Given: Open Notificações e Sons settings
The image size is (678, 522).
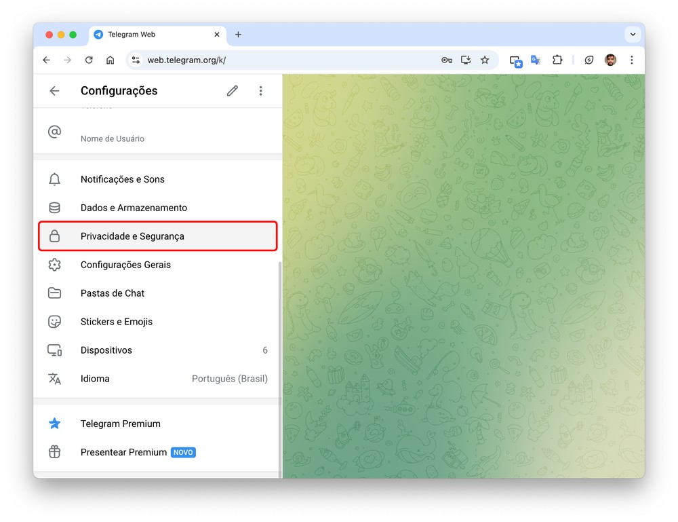Looking at the screenshot, I should 122,179.
